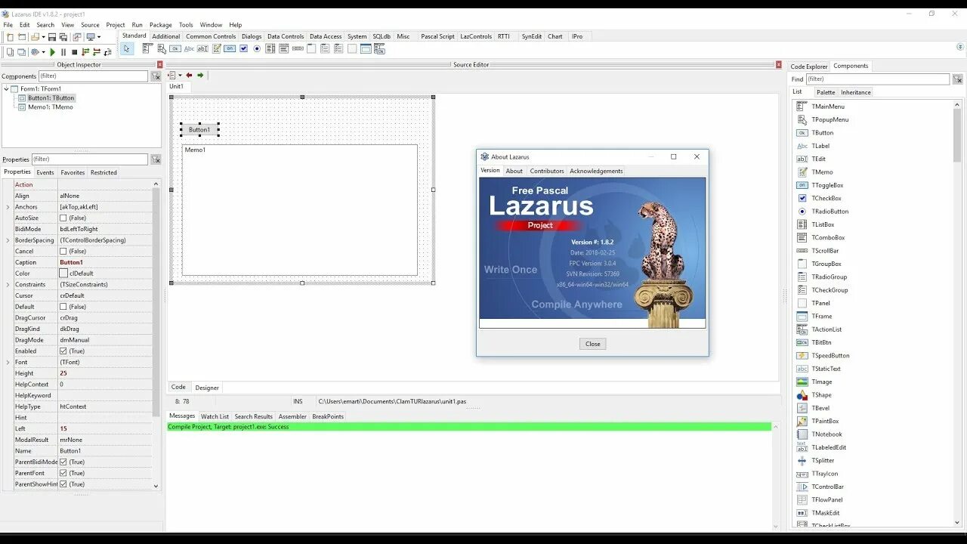Open dropdown arrow next to Source Editor jump icon
The image size is (967, 544).
(180, 76)
